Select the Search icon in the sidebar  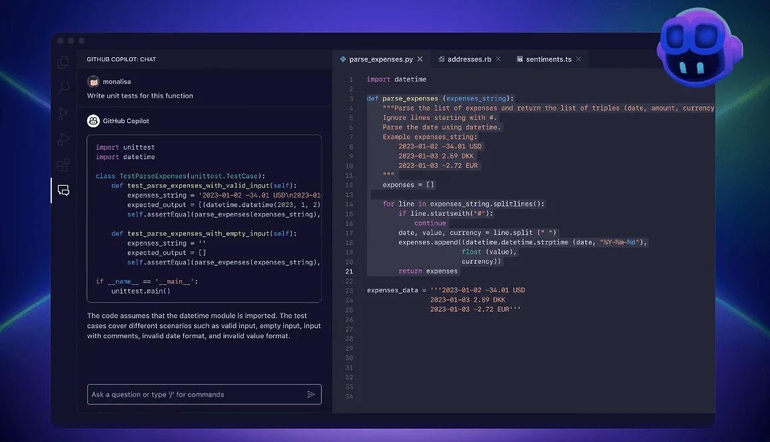(63, 87)
